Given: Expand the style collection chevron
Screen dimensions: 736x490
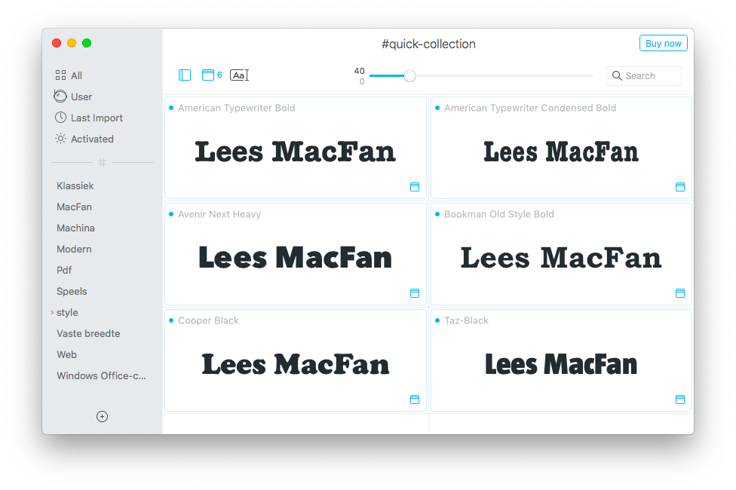Looking at the screenshot, I should [52, 312].
